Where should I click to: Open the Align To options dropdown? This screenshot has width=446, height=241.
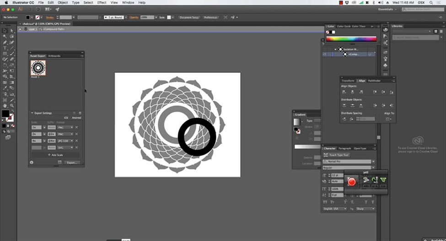pyautogui.click(x=388, y=119)
